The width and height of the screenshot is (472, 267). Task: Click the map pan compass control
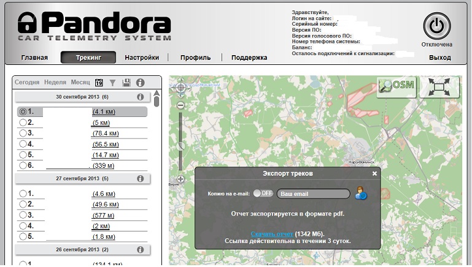[x=180, y=88]
